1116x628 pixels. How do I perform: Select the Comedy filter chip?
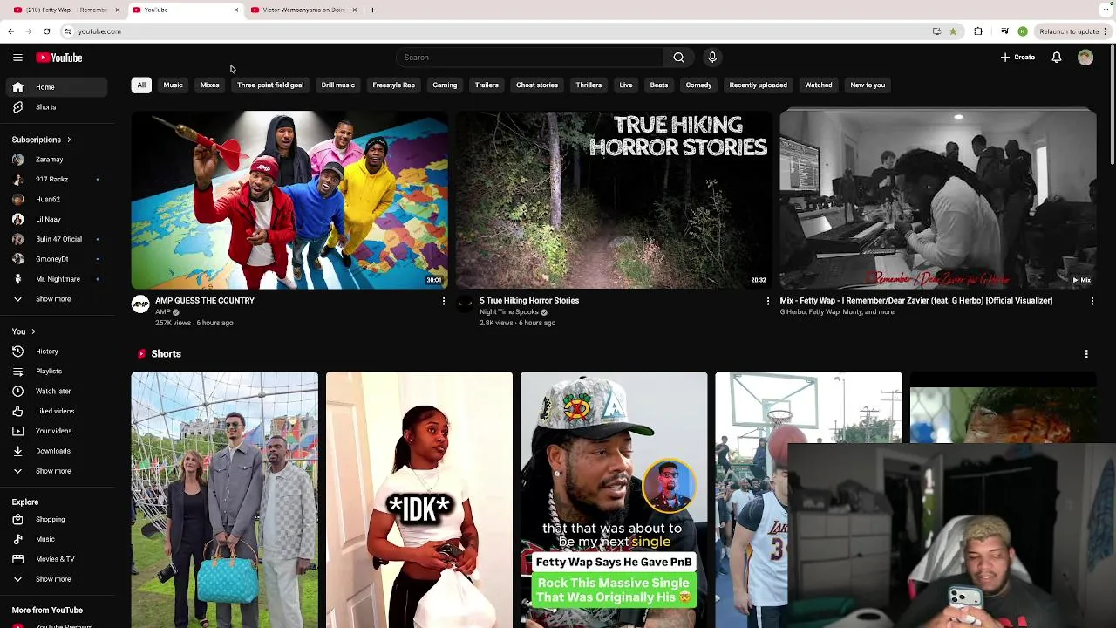tap(698, 85)
